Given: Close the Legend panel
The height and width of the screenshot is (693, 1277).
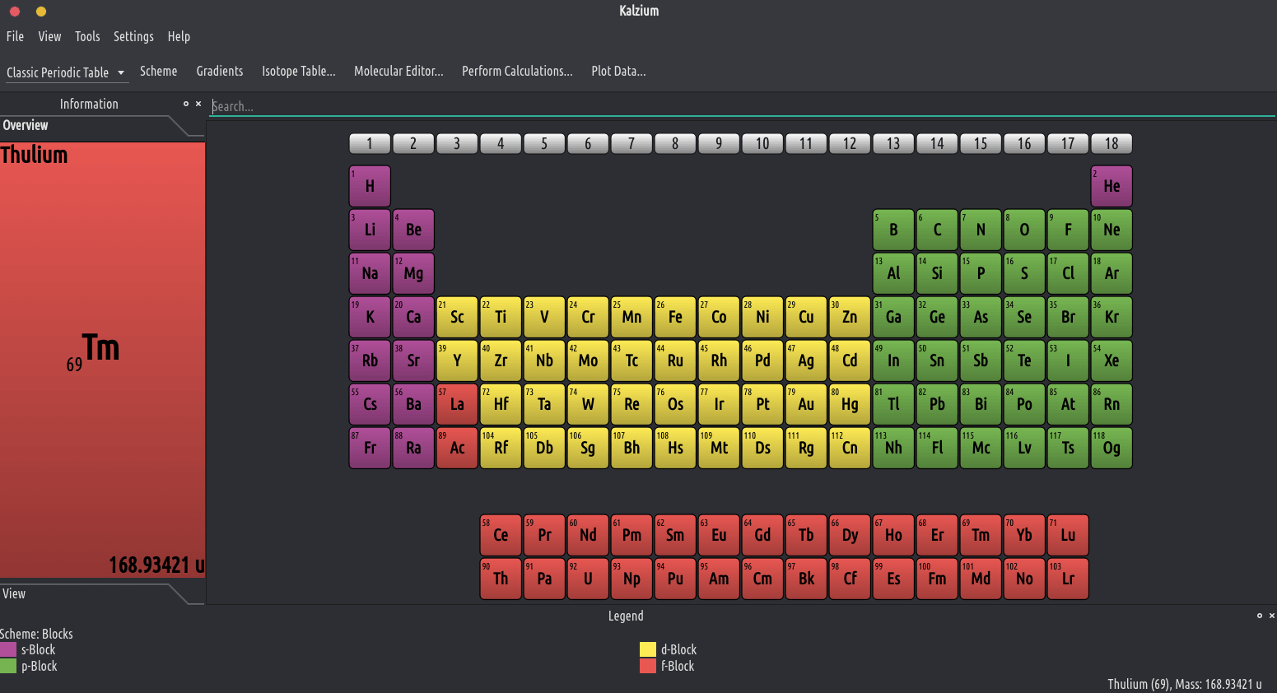Looking at the screenshot, I should [x=1271, y=616].
